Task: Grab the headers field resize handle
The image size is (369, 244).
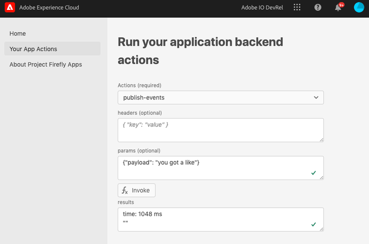Action: (321, 140)
